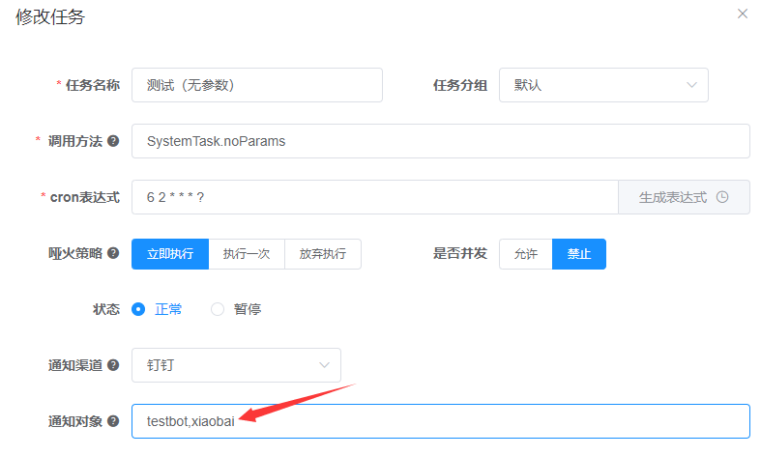Open the 通知渠道 钉钉 dropdown

[x=236, y=365]
